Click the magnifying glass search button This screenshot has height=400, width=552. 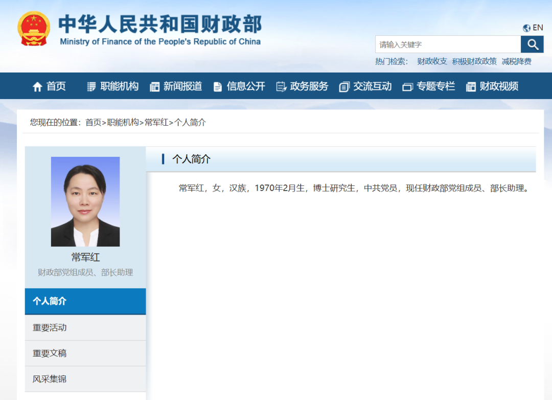pyautogui.click(x=532, y=44)
